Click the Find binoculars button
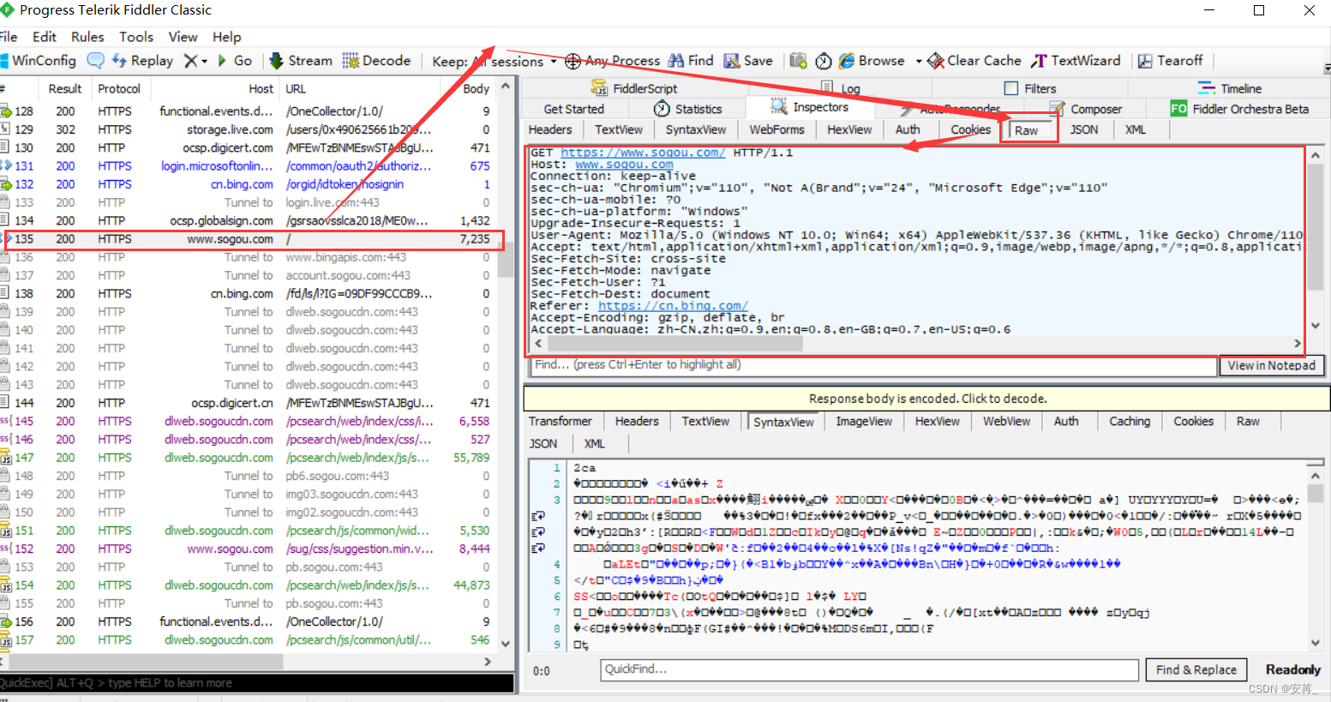Screen dimensions: 1331x702 pyautogui.click(x=691, y=61)
